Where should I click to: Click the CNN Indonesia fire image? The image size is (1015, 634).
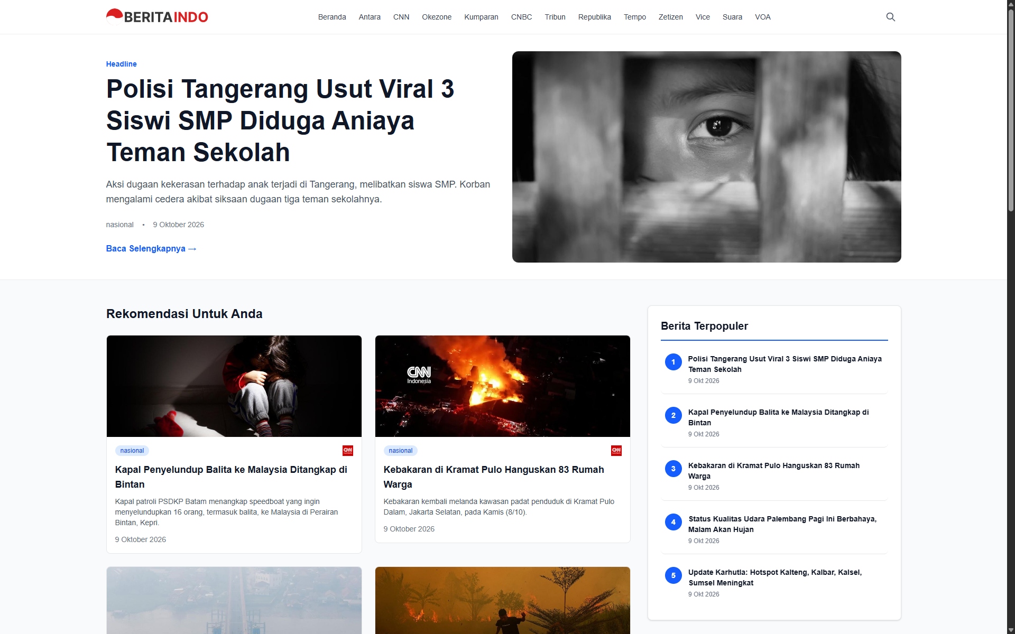503,386
